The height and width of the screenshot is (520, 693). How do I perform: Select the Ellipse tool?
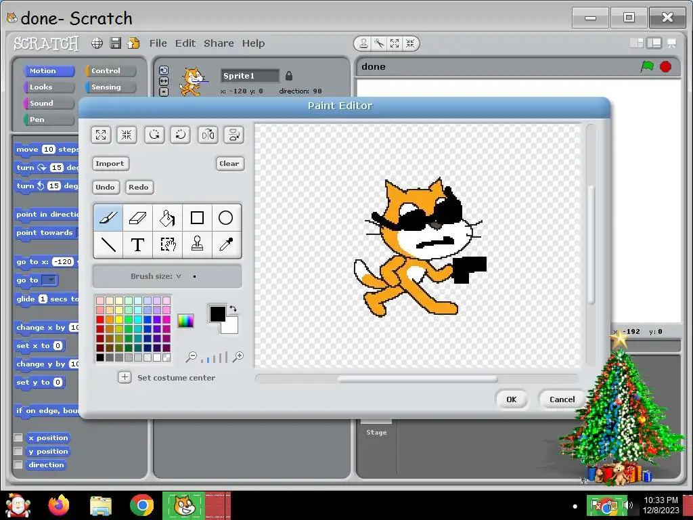click(x=226, y=217)
